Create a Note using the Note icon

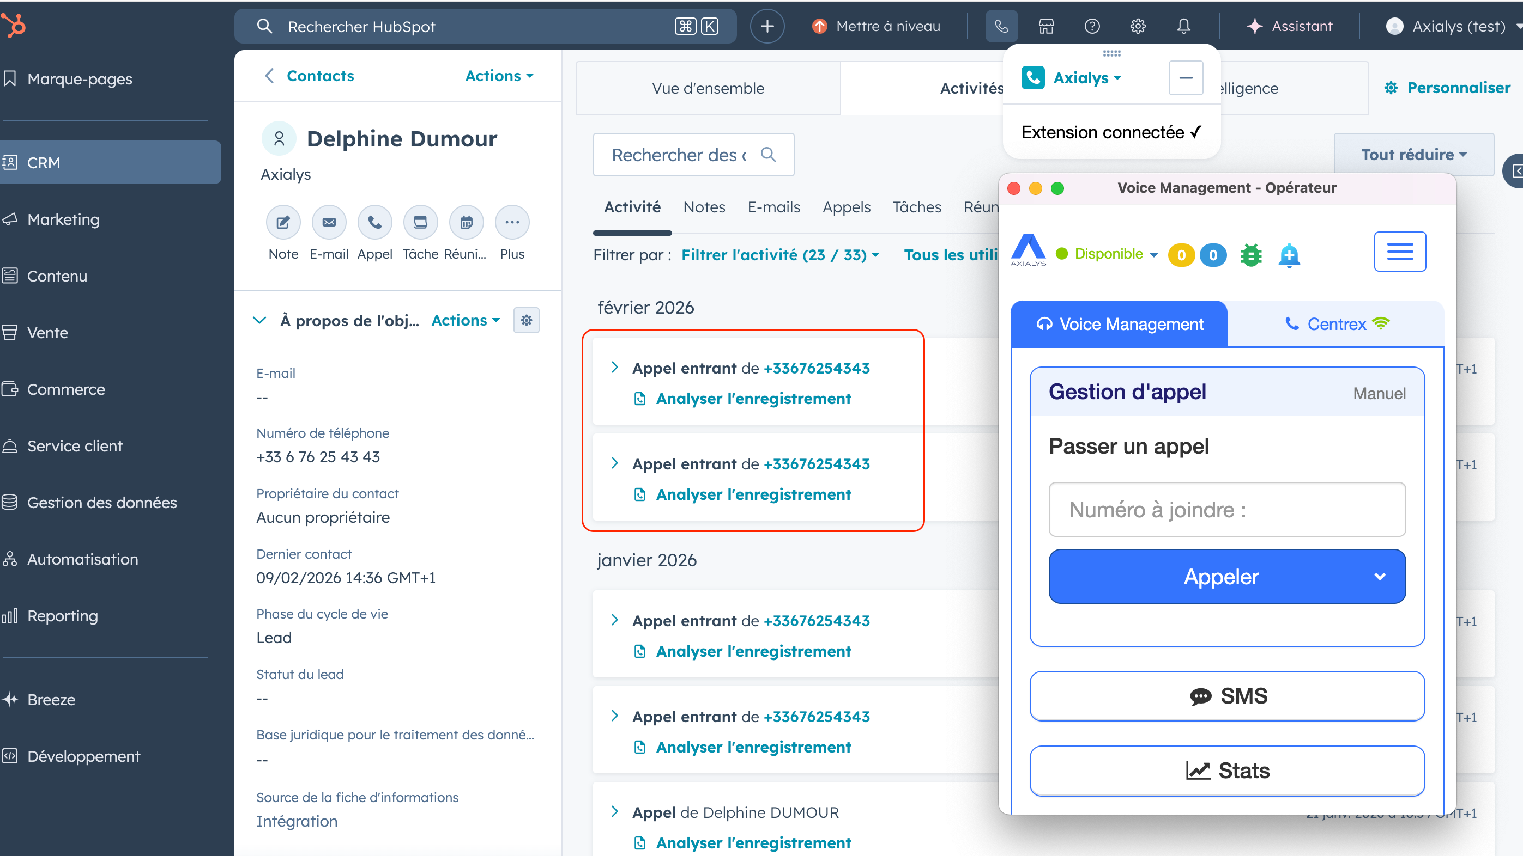(x=283, y=222)
